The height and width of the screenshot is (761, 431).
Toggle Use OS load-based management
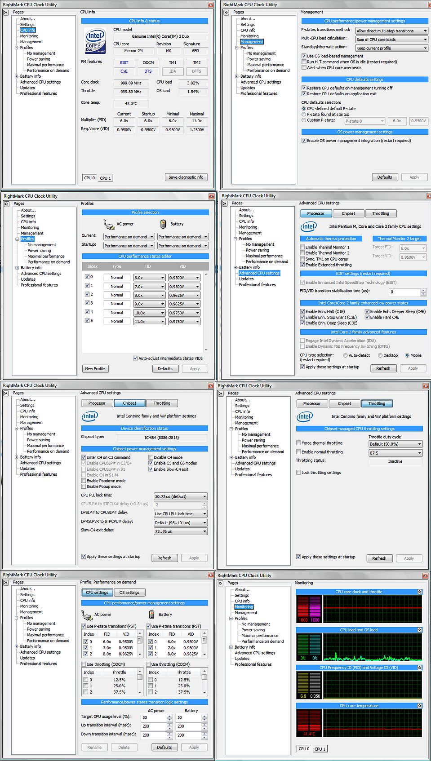(x=304, y=56)
